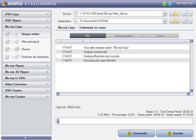Select the log row "Analyse effectuée avec succès"

click(123, 56)
